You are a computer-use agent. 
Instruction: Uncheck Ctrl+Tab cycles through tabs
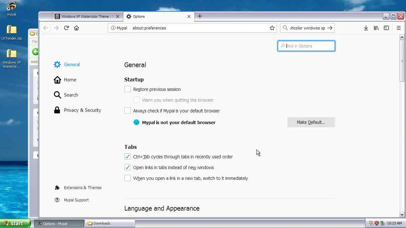[128, 157]
